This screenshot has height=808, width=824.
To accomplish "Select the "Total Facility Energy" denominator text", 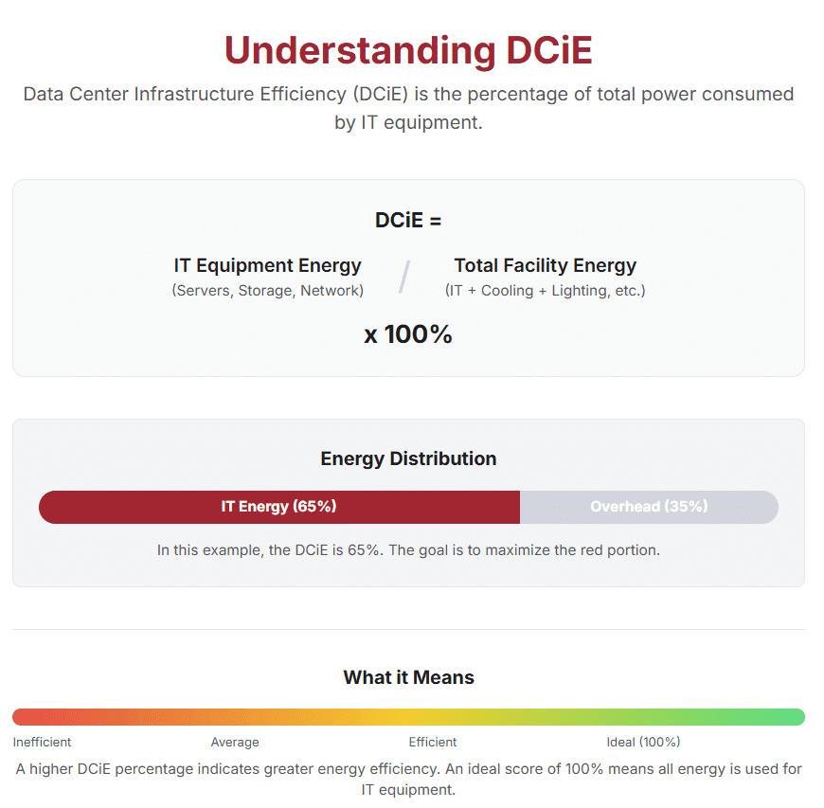I will pyautogui.click(x=545, y=266).
